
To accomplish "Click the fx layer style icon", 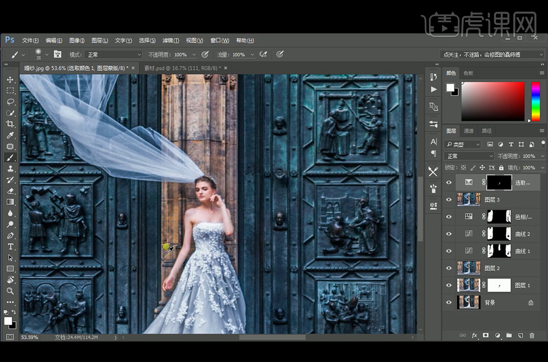I will pyautogui.click(x=474, y=335).
